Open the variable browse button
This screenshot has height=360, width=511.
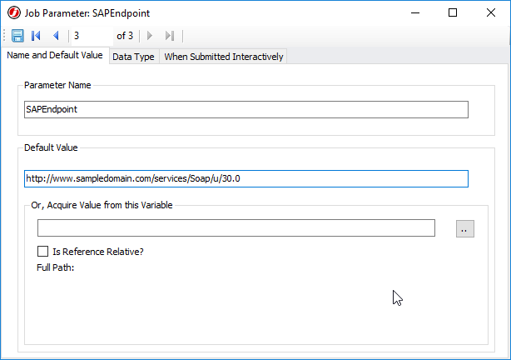click(464, 228)
